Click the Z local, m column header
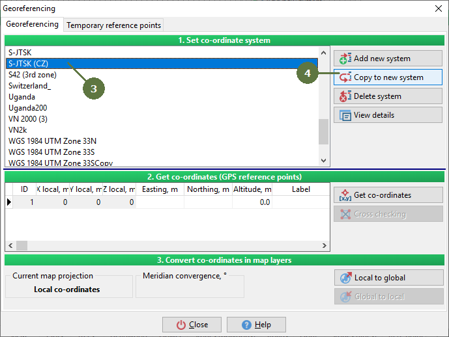Viewport: 449px width, 337px height. tap(119, 189)
